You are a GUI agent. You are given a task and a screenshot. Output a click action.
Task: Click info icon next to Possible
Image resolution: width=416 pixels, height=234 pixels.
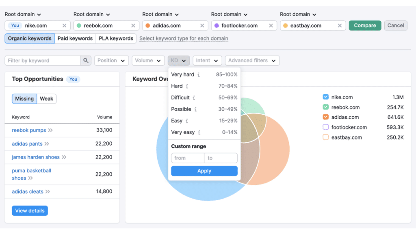coord(195,109)
